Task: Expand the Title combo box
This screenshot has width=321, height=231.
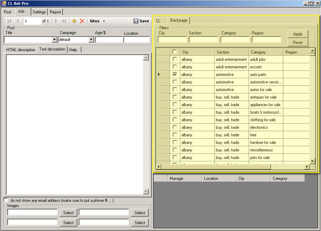Action: [55, 40]
